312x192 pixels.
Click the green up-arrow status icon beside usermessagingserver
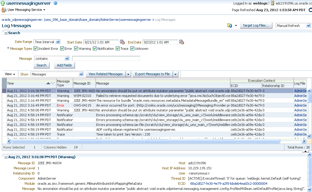3,3
